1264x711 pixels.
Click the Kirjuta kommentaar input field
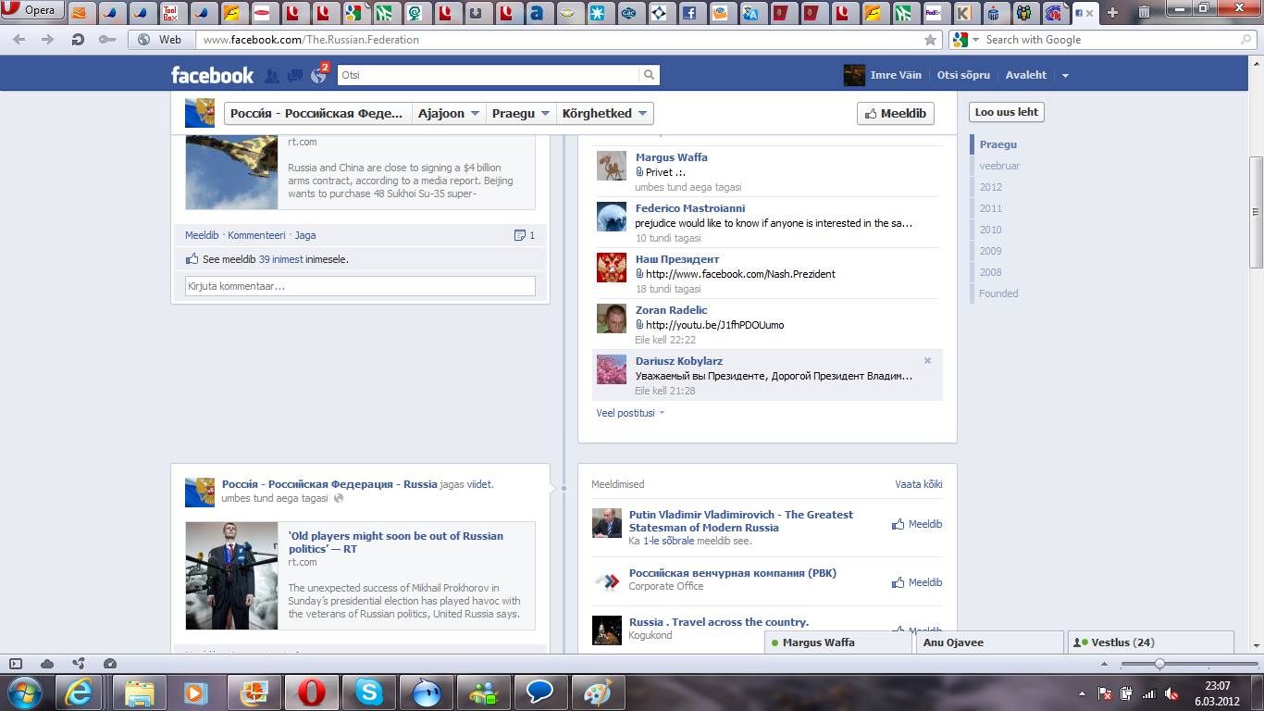[360, 286]
